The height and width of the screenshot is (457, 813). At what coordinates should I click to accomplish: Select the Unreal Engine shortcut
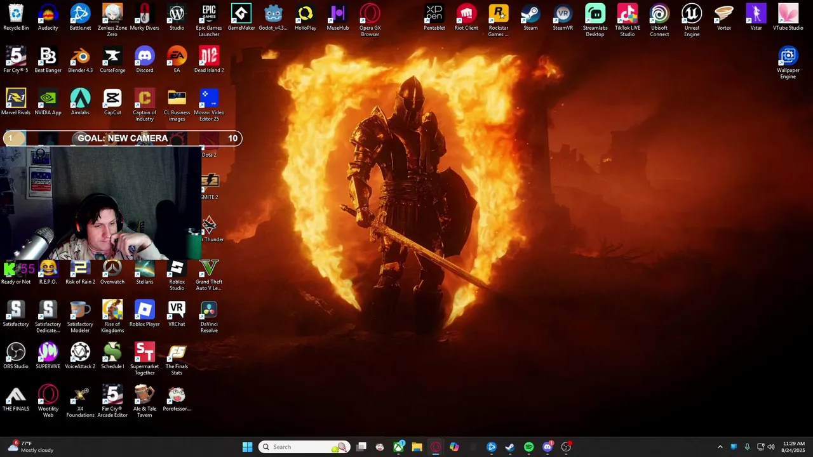click(x=692, y=20)
